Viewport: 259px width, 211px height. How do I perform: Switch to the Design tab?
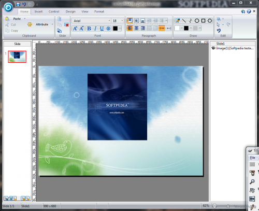coord(70,11)
